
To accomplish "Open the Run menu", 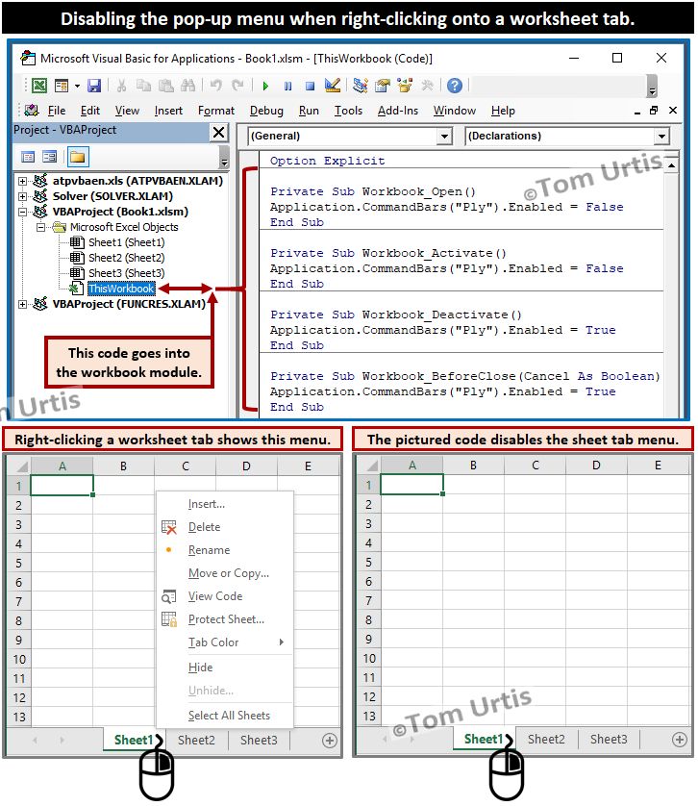I will point(309,111).
